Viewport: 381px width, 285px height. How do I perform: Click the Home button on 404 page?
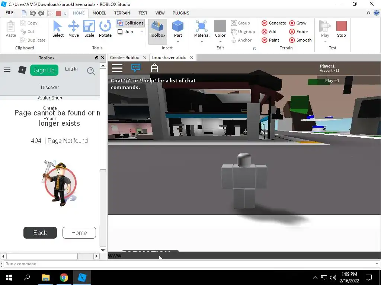click(79, 233)
